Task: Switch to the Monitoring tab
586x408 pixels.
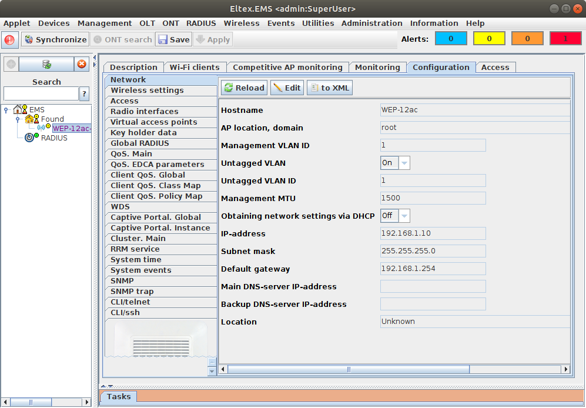Action: (377, 68)
